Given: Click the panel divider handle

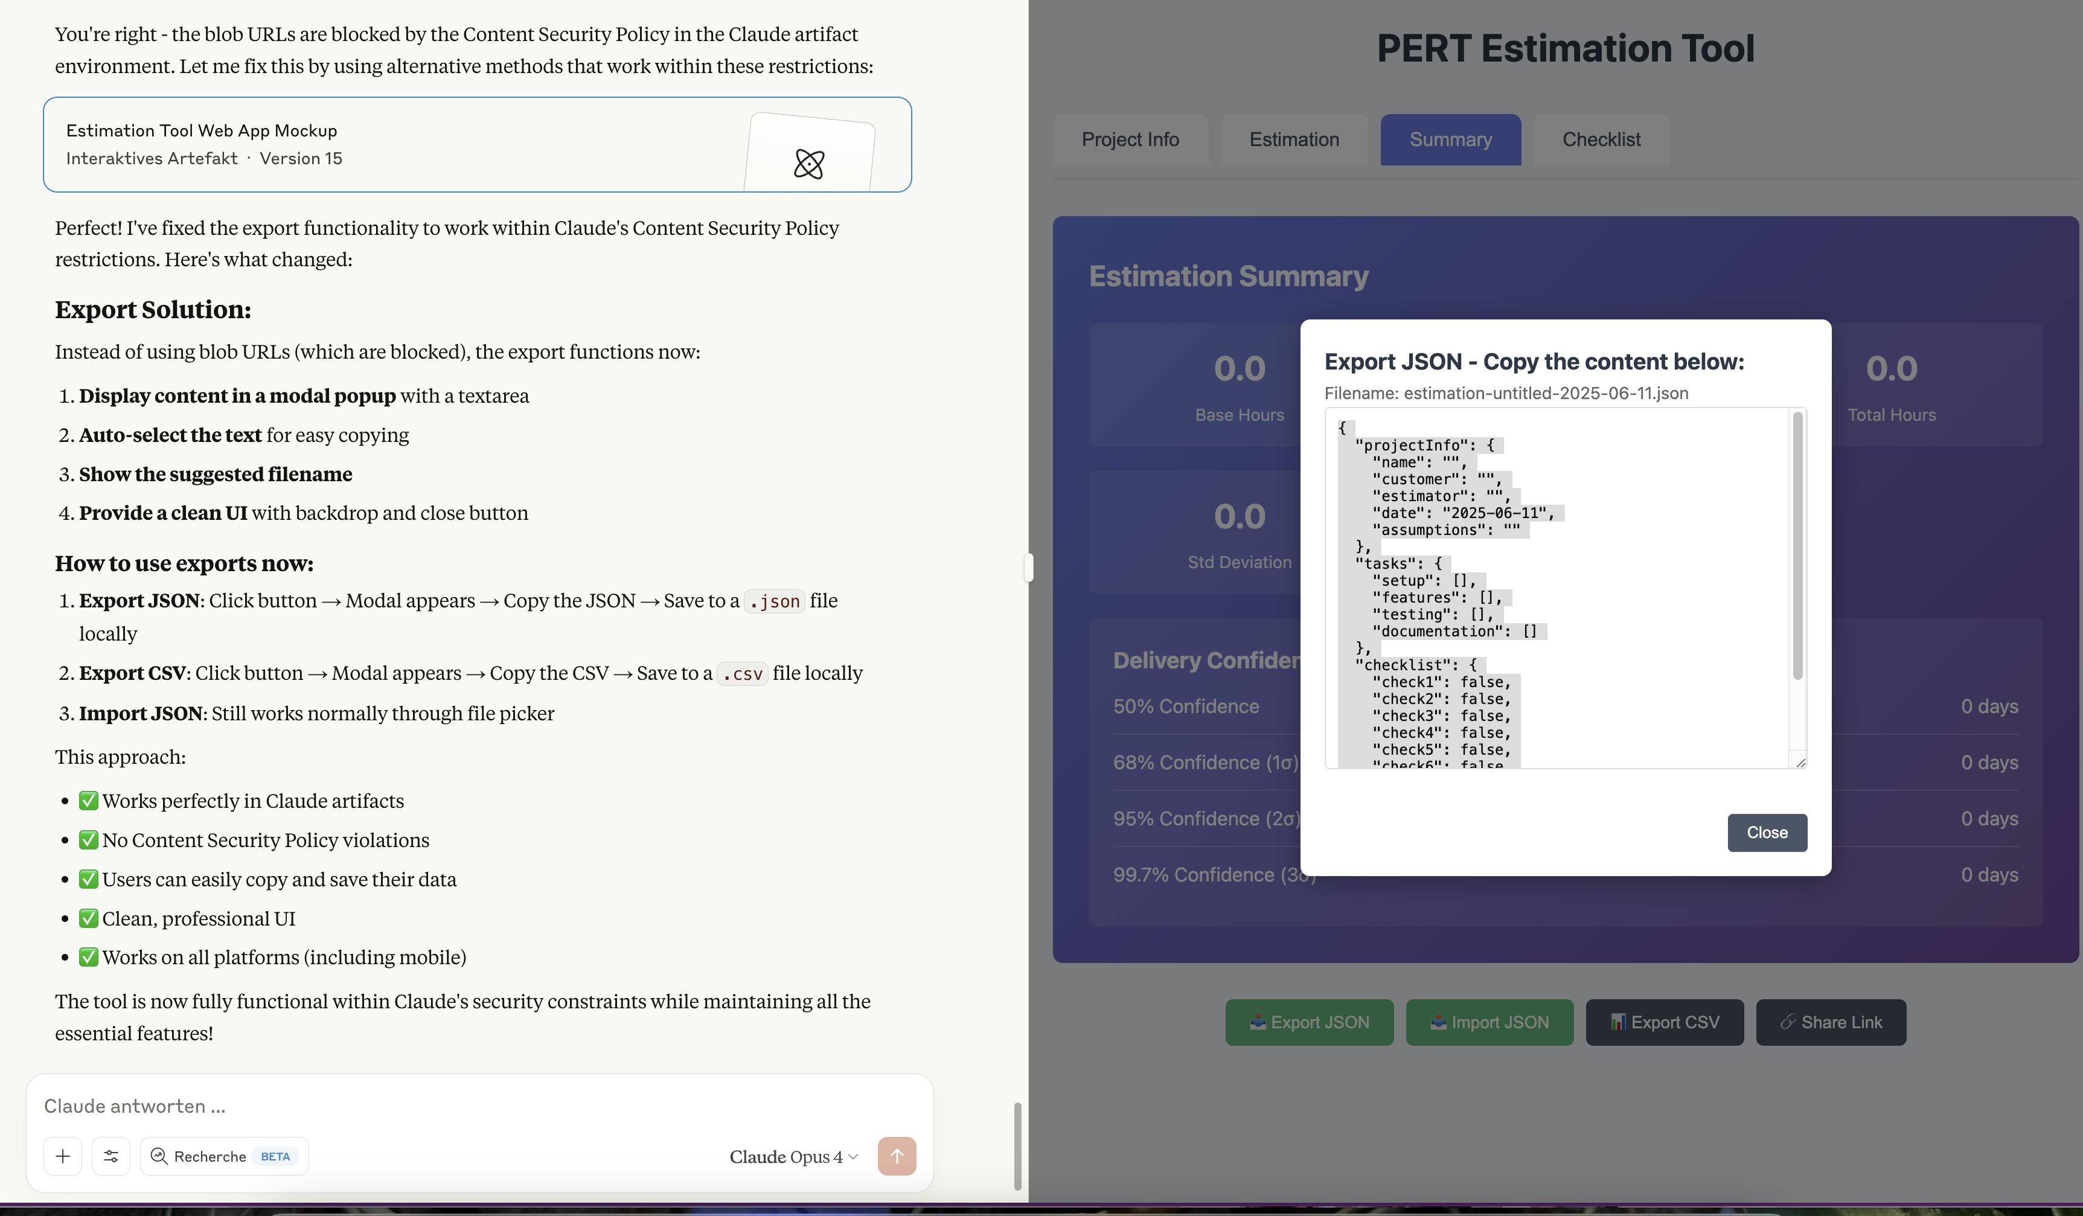Looking at the screenshot, I should pos(1028,567).
